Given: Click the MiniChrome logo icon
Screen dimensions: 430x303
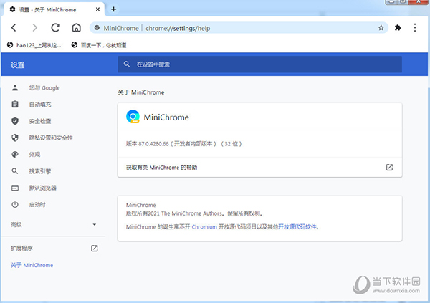Looking at the screenshot, I should [x=133, y=117].
